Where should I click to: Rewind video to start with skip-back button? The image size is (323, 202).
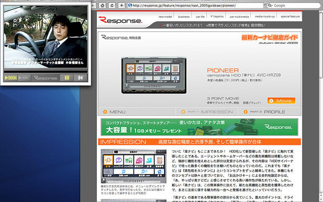coord(81,78)
